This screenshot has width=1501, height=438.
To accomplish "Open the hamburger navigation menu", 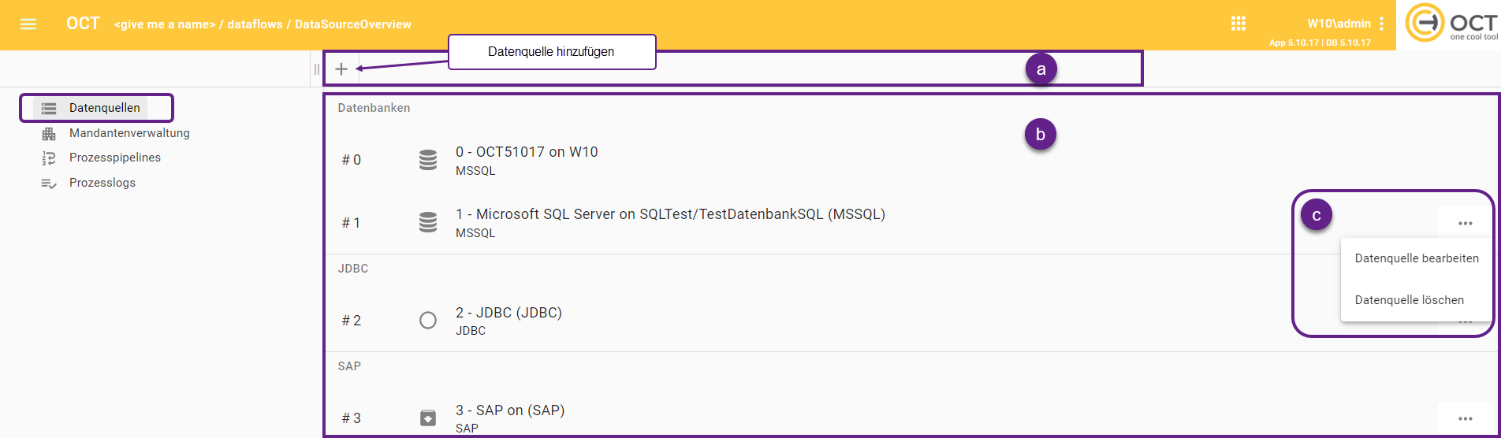I will pos(28,24).
